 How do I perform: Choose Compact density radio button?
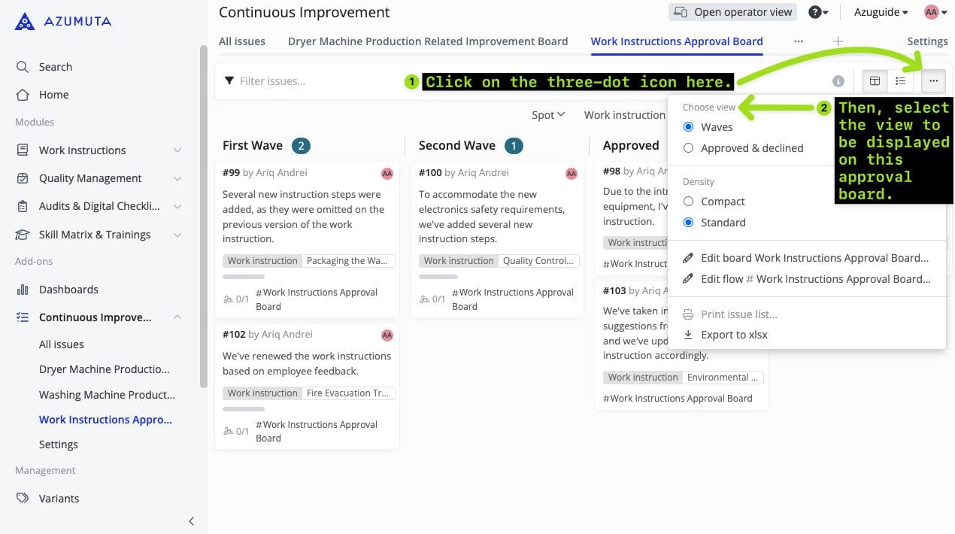click(x=689, y=202)
